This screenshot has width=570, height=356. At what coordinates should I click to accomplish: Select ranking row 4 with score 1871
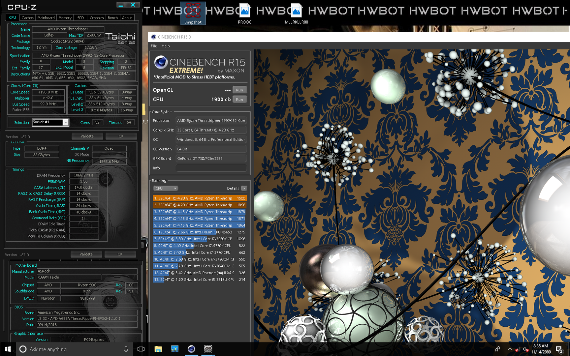point(200,219)
